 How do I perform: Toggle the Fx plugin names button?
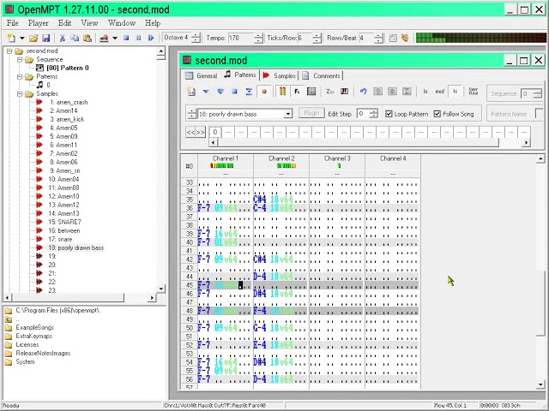point(297,92)
